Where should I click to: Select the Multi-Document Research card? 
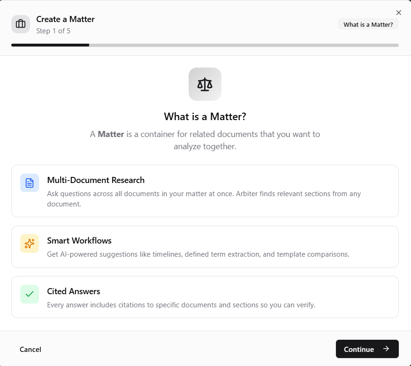point(205,191)
